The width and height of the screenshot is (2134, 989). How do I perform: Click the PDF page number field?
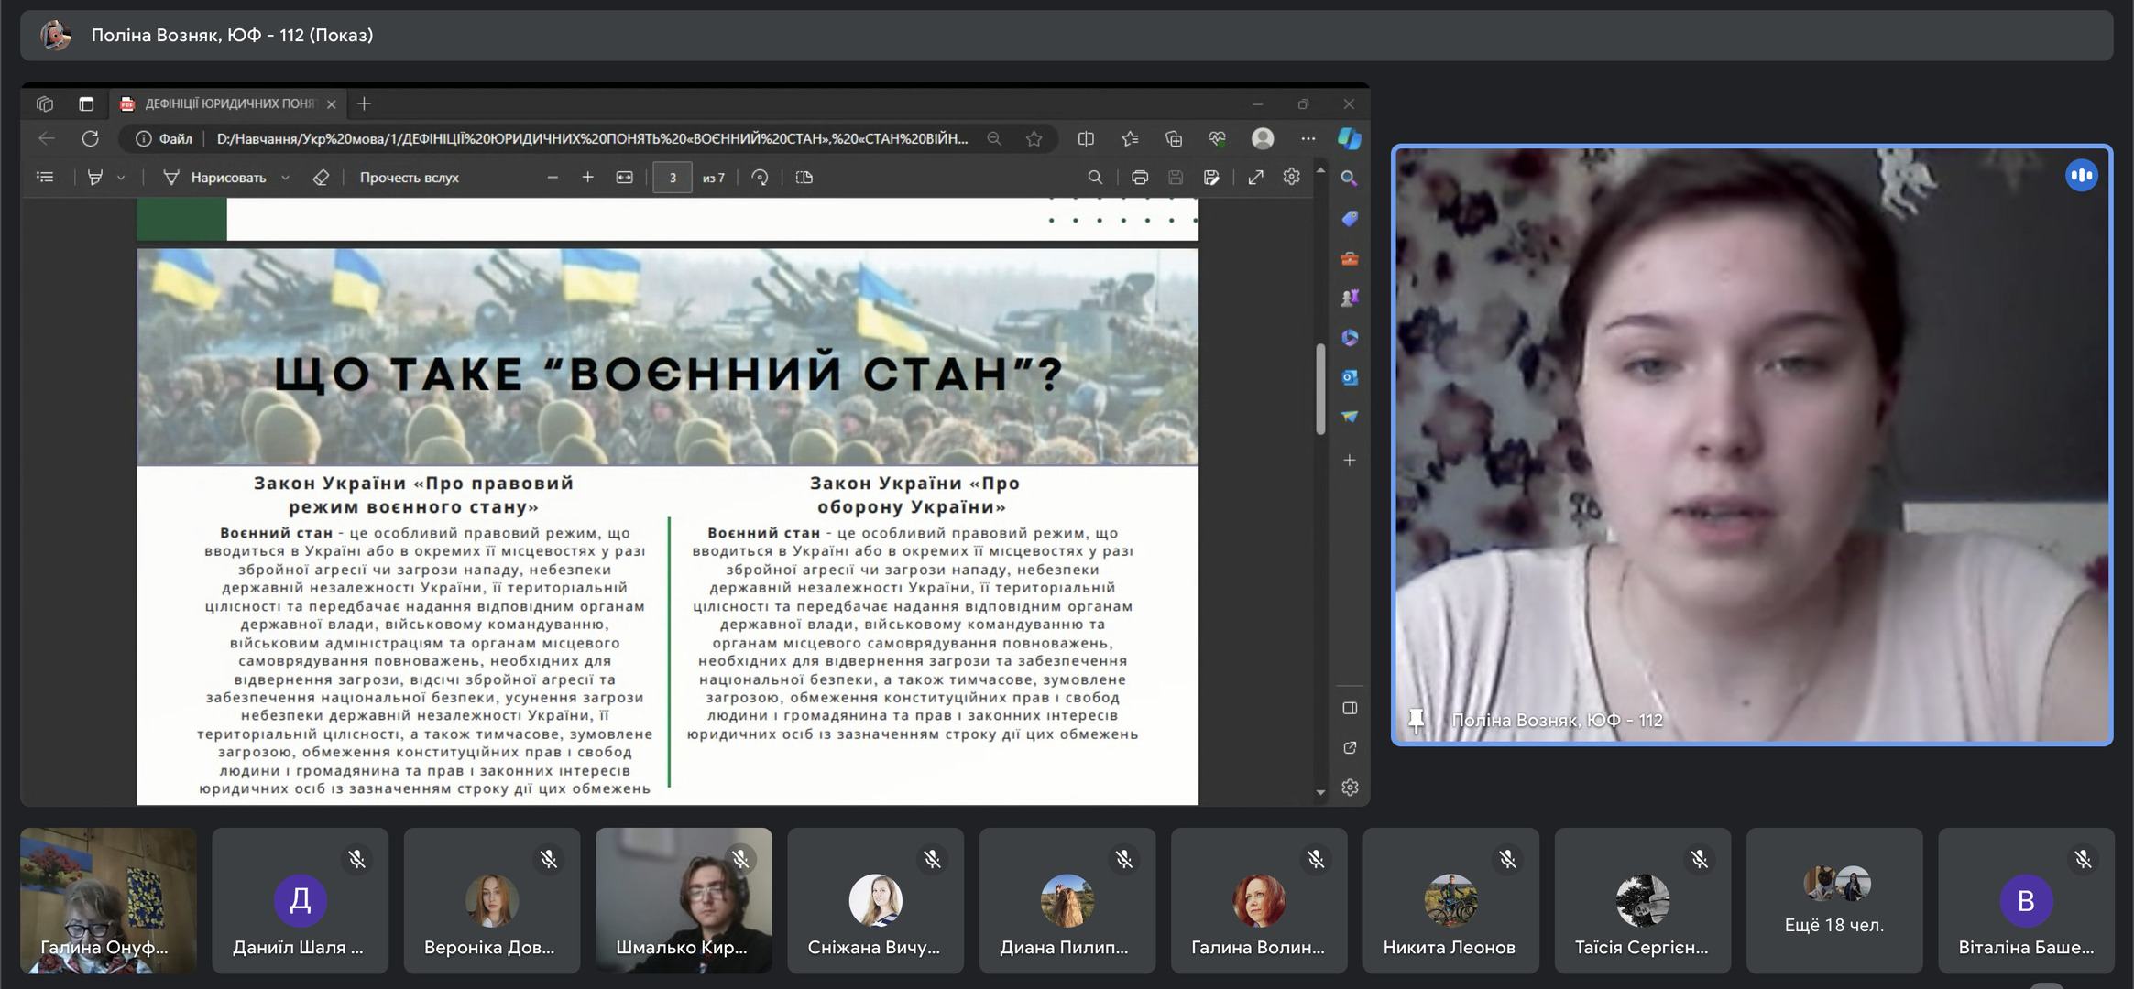[673, 178]
